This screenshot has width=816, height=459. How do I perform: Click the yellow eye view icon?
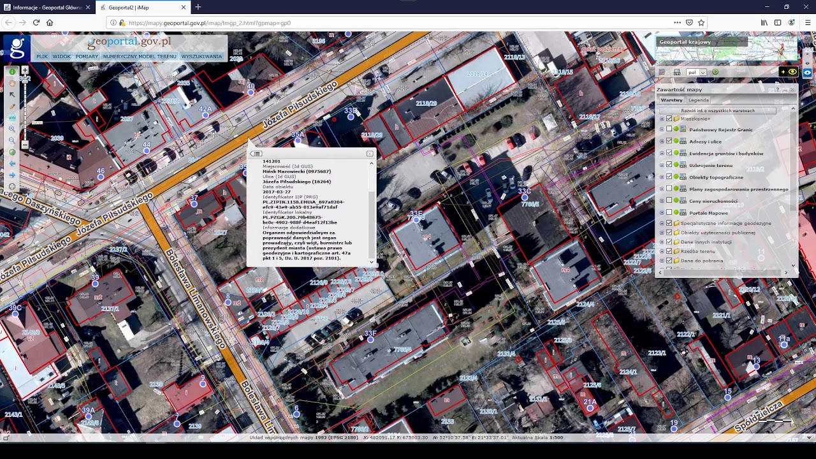(x=792, y=72)
